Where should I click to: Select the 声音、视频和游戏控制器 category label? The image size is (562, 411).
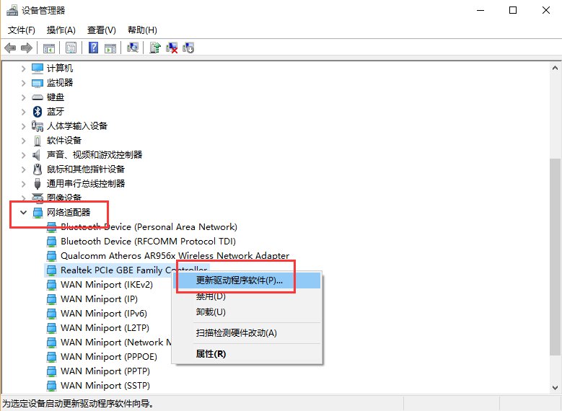pos(95,155)
